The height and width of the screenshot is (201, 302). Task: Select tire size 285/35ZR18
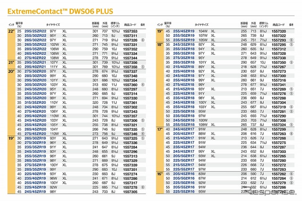(184, 62)
